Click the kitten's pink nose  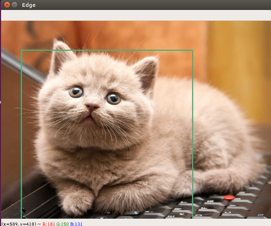click(92, 106)
